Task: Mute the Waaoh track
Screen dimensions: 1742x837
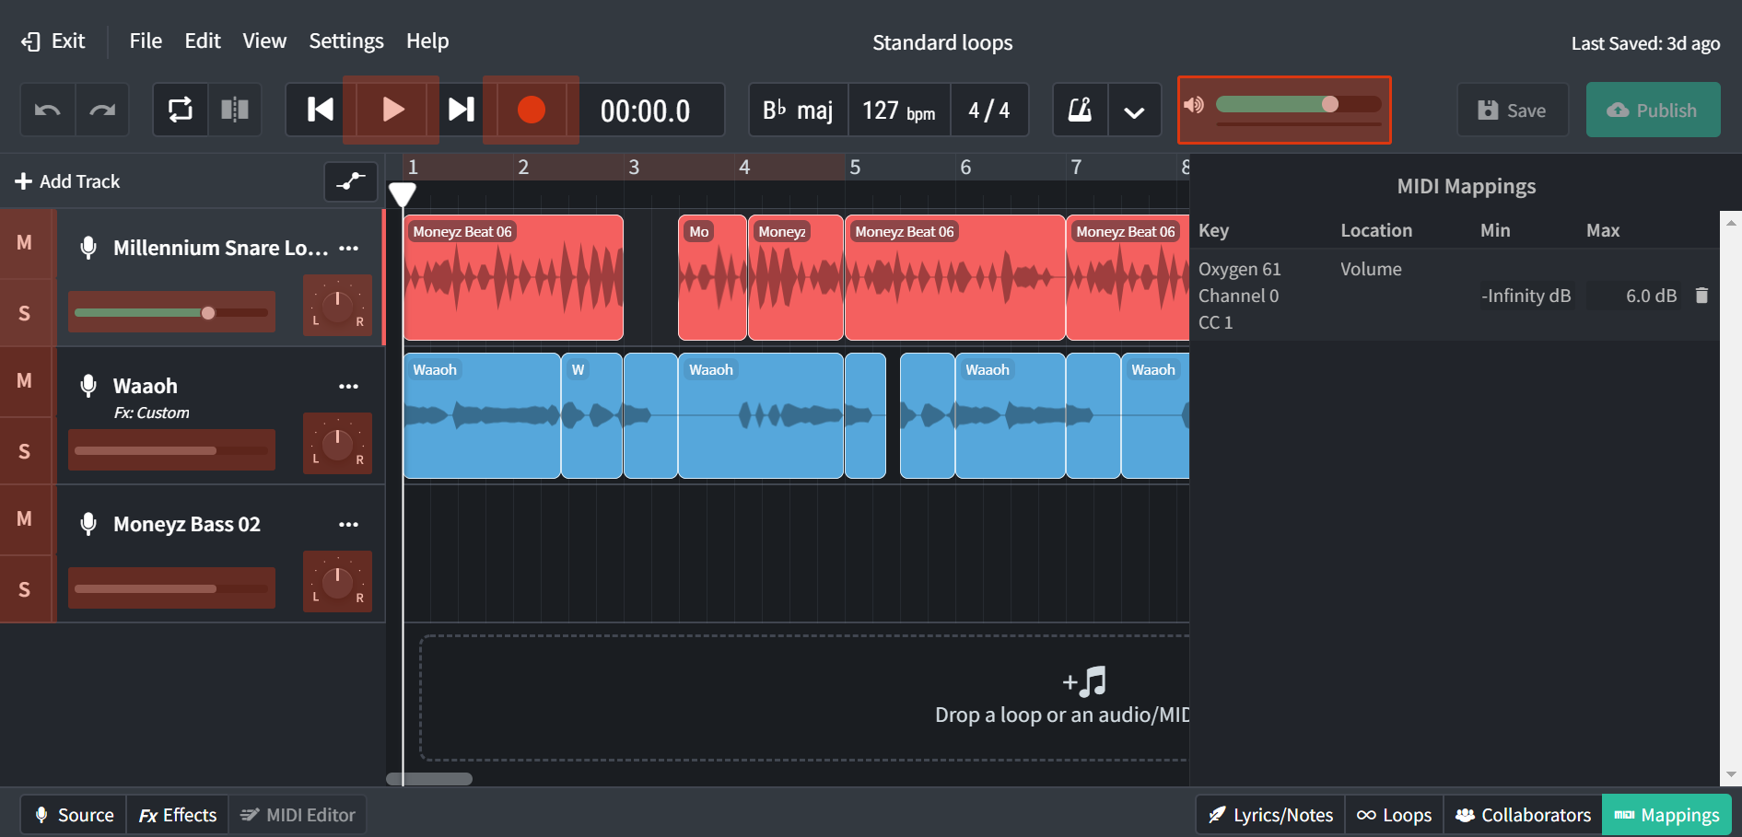Action: [x=25, y=381]
